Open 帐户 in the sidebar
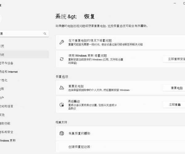The height and width of the screenshot is (154, 185). (x=24, y=98)
